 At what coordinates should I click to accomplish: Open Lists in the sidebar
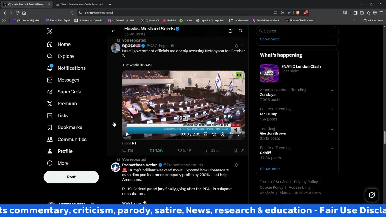pyautogui.click(x=57, y=115)
